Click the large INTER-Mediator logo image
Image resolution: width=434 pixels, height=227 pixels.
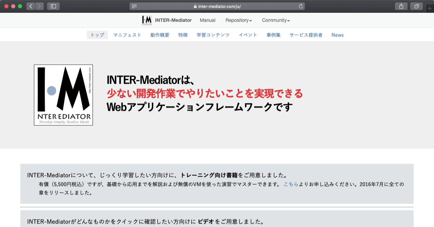click(x=63, y=95)
